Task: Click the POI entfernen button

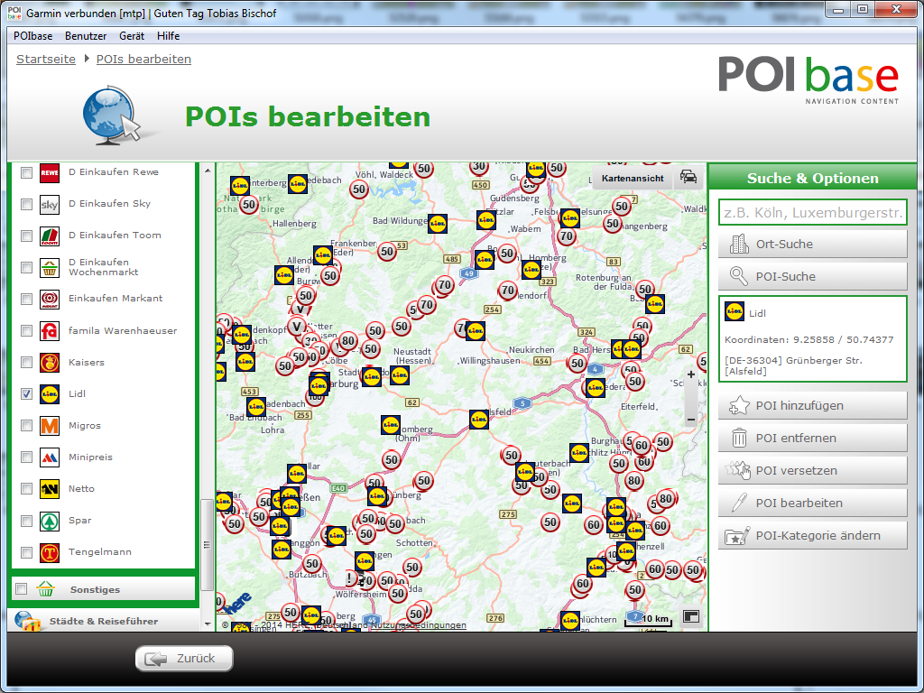Action: click(x=813, y=439)
